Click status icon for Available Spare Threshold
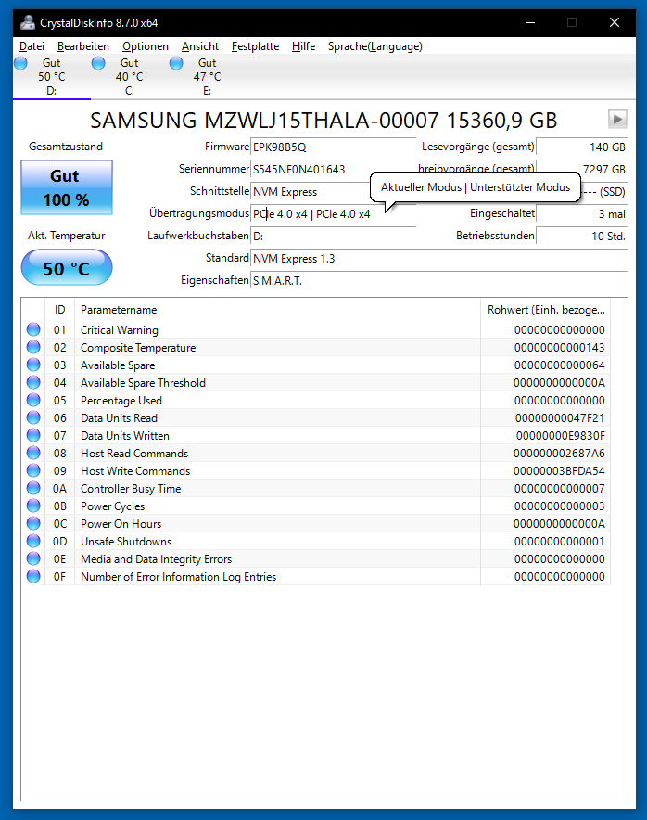Screen dimensions: 647x820 (33, 382)
